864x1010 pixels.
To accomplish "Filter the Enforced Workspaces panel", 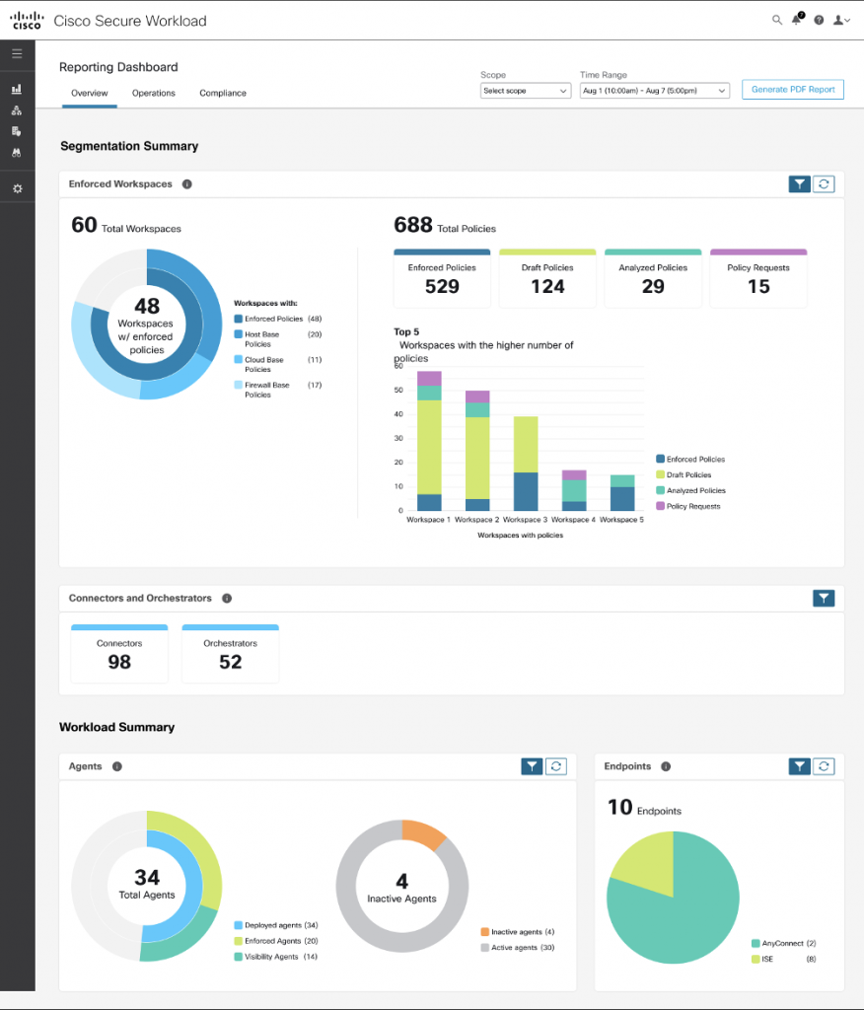I will 799,183.
